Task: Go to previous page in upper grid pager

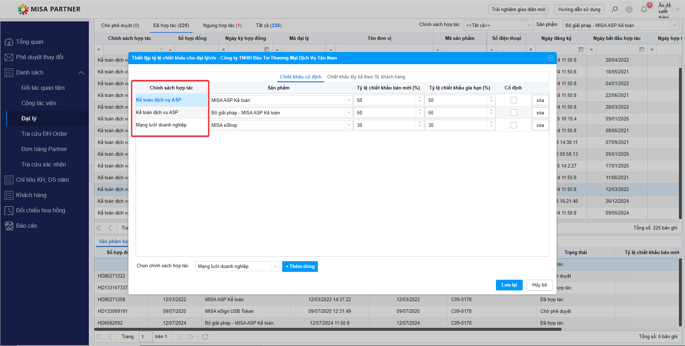Action: click(x=110, y=228)
